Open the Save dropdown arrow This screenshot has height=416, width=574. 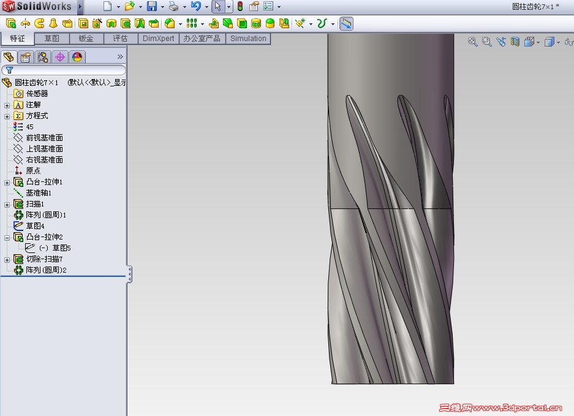162,7
